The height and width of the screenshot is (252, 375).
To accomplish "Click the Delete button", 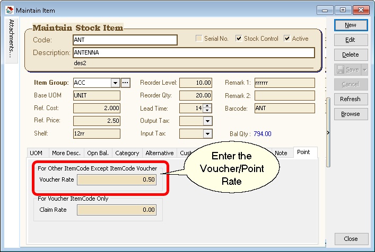I will [x=350, y=55].
